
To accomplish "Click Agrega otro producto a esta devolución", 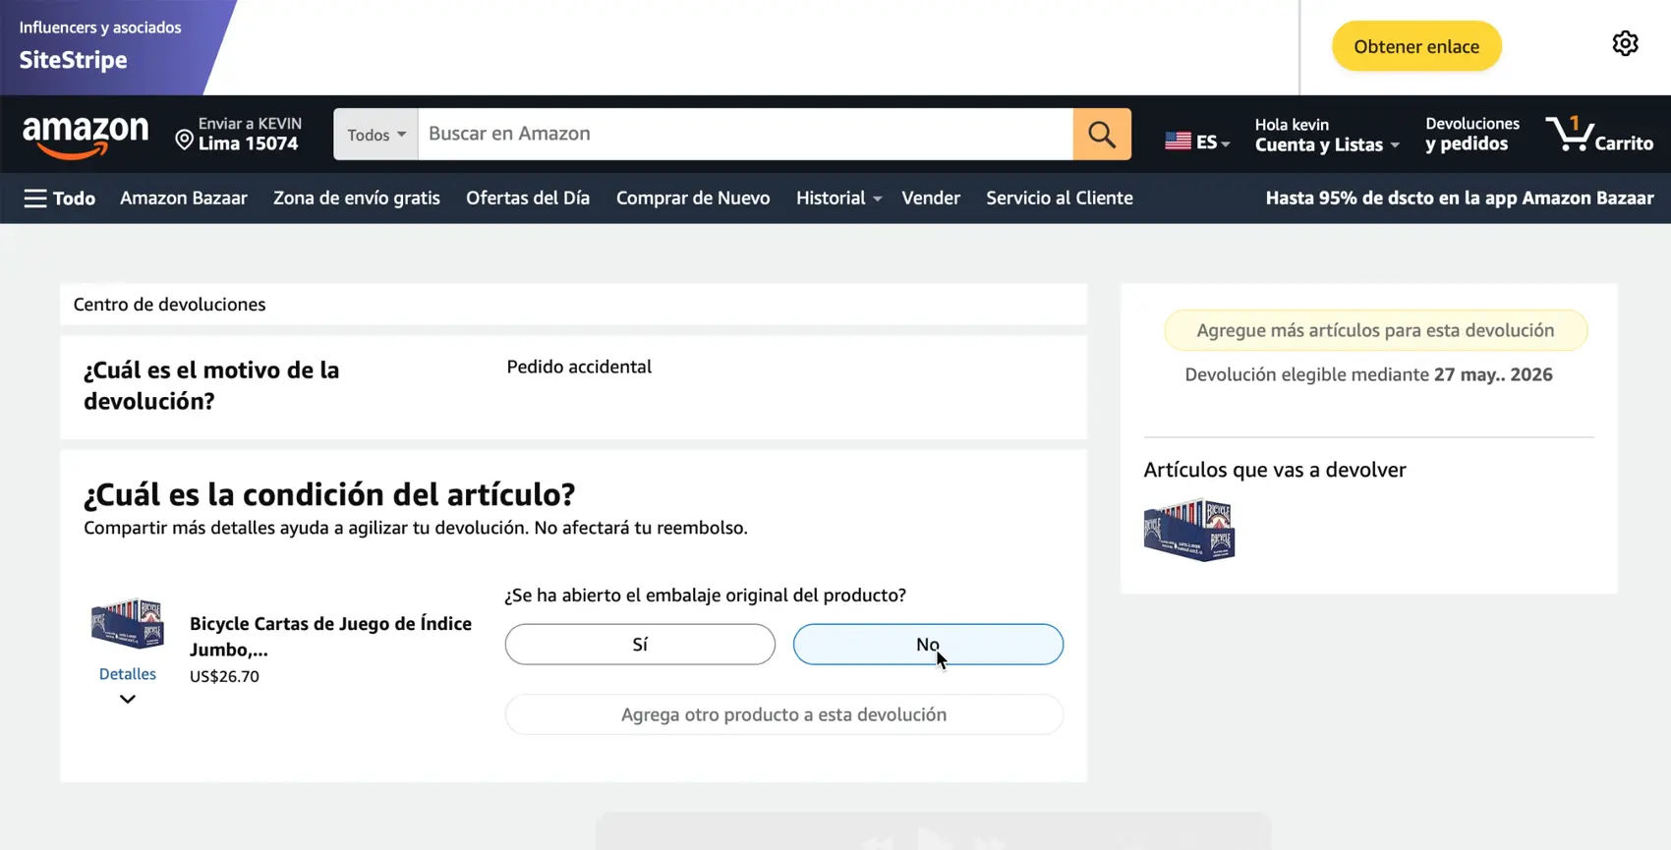I will click(784, 714).
